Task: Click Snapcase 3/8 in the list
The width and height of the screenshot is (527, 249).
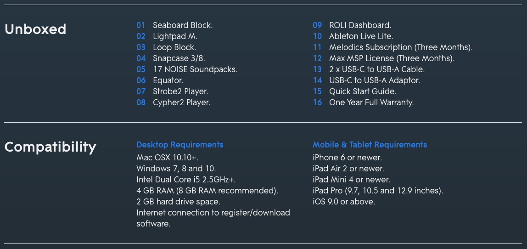Action: pyautogui.click(x=179, y=58)
